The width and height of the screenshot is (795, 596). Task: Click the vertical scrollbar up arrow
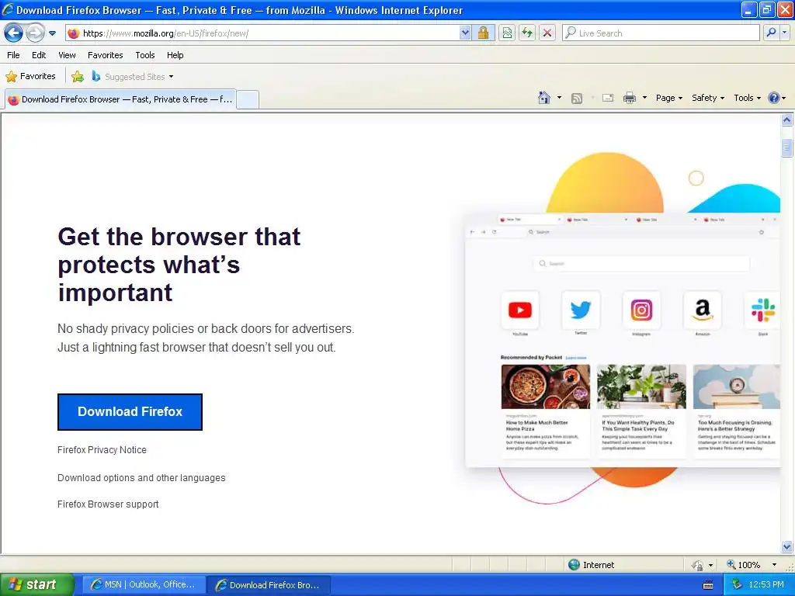pyautogui.click(x=787, y=120)
